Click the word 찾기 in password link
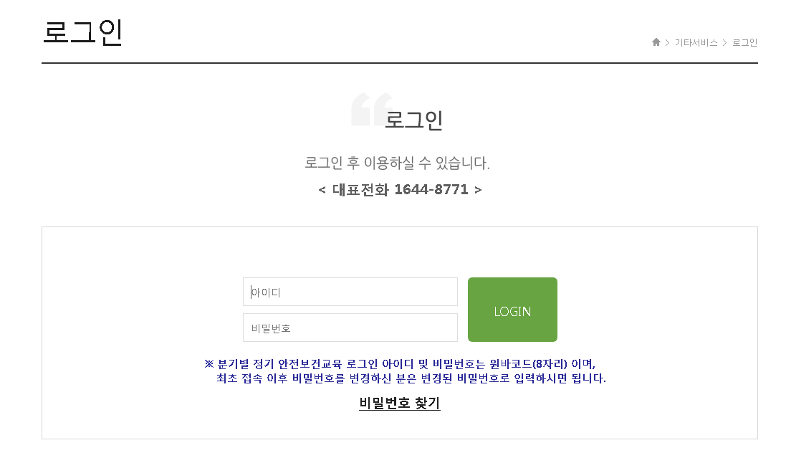Screen dimensions: 786x463 point(428,403)
